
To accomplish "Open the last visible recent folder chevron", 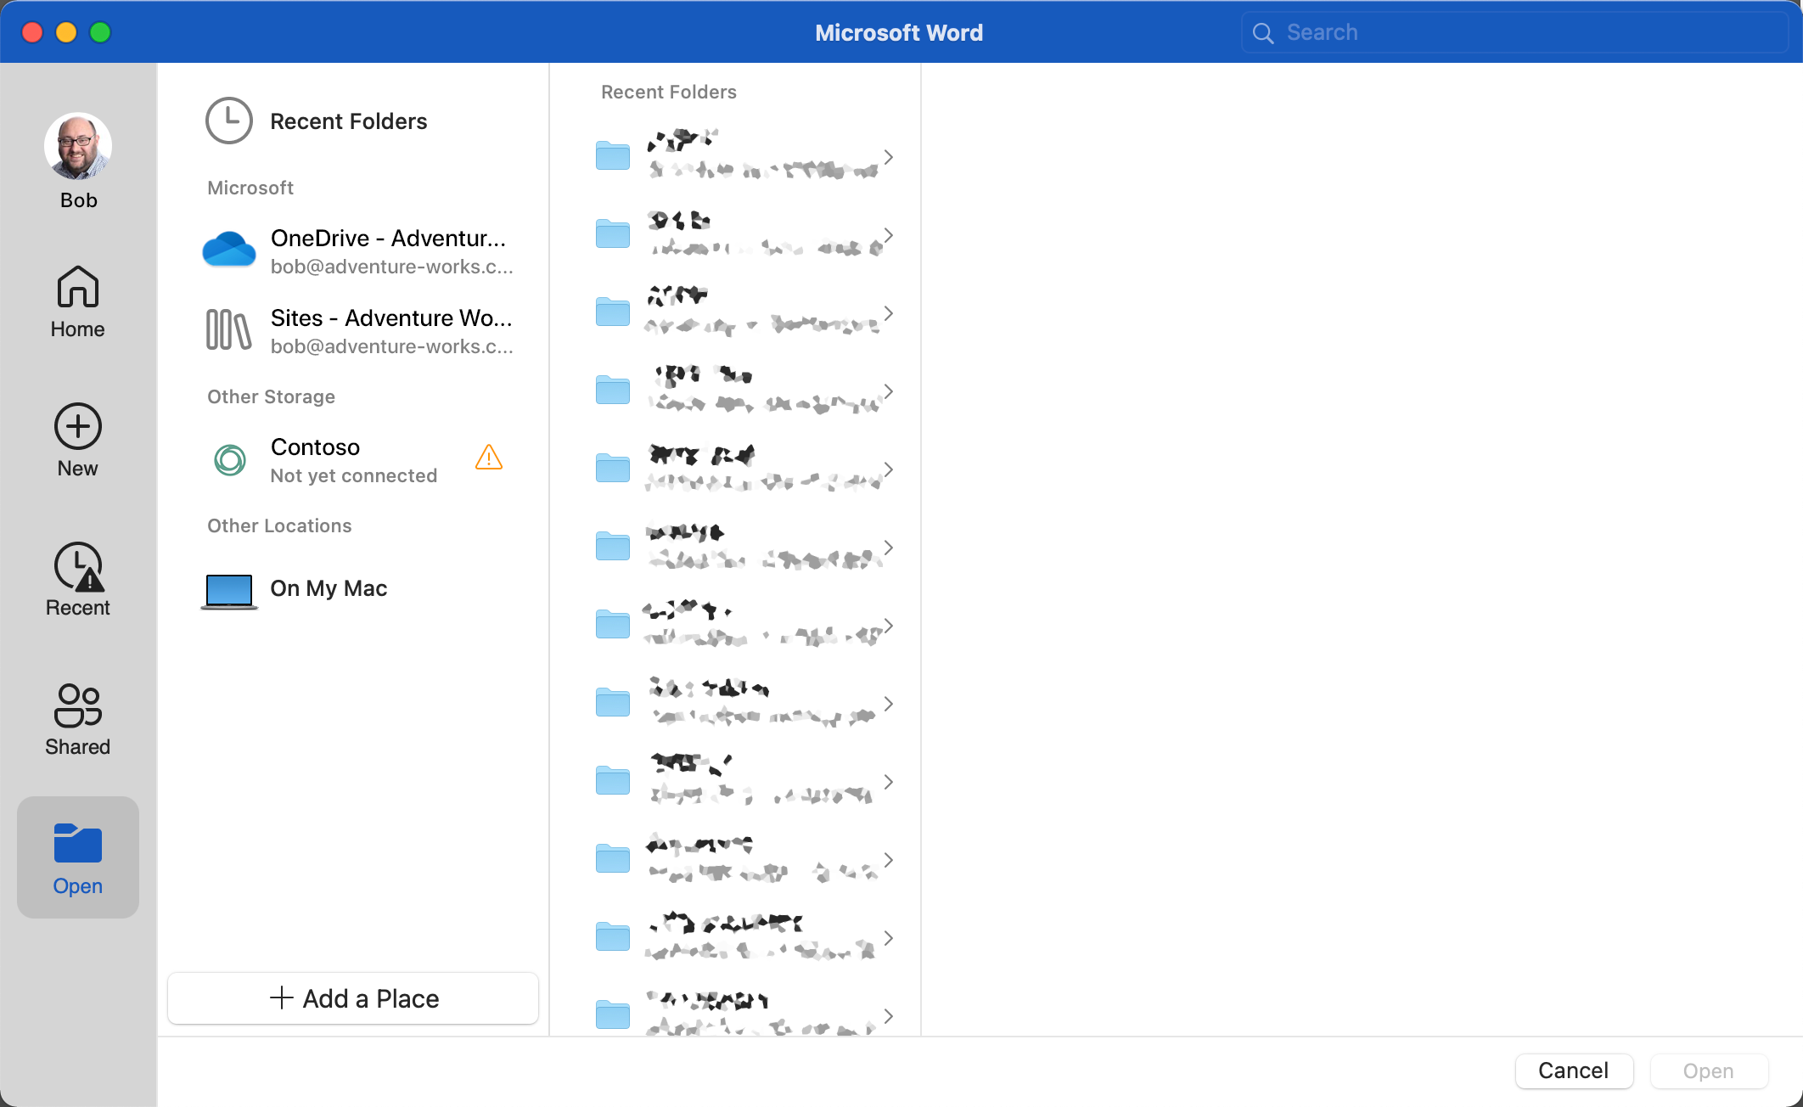I will pos(889,1016).
